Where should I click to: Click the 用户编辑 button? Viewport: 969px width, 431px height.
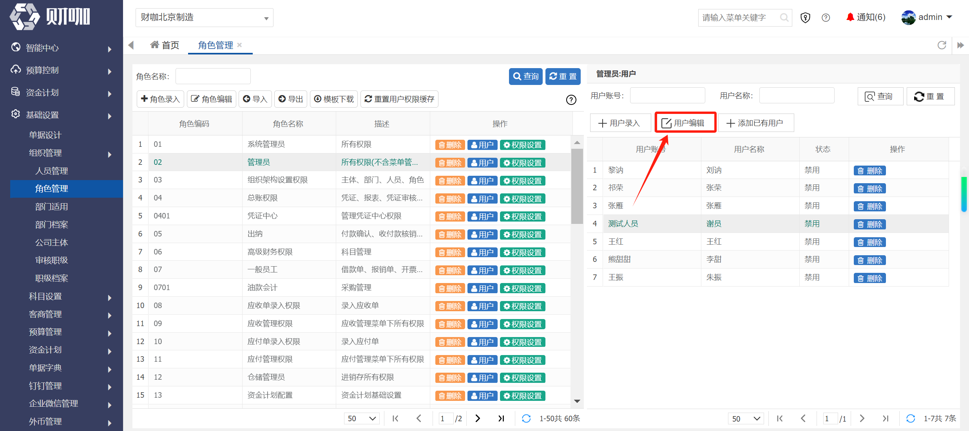685,123
